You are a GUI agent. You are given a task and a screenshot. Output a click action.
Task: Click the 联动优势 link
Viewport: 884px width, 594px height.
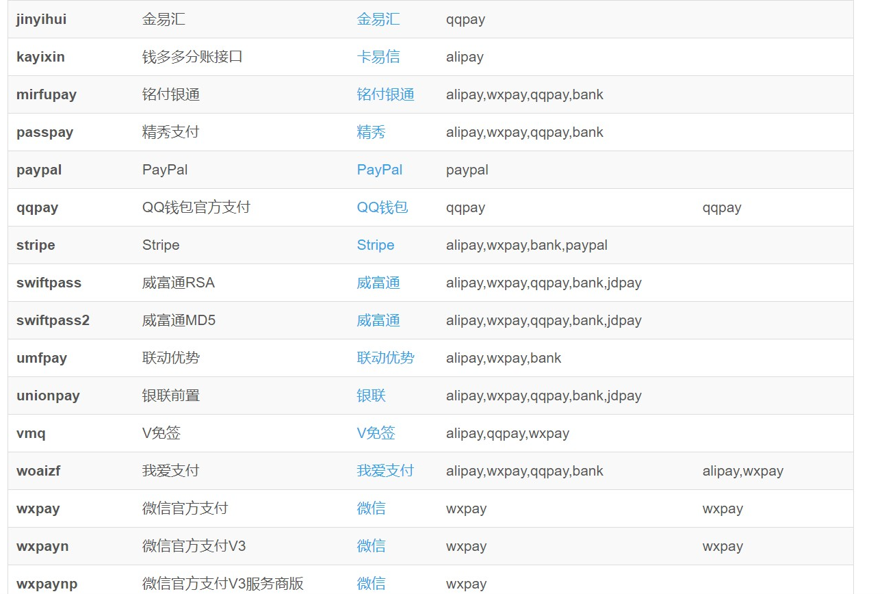386,358
